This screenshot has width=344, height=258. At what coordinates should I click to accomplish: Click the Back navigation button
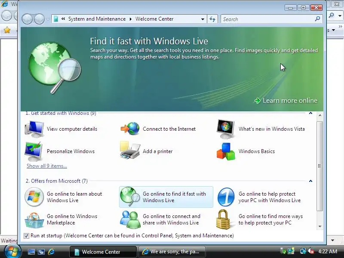pyautogui.click(x=27, y=19)
